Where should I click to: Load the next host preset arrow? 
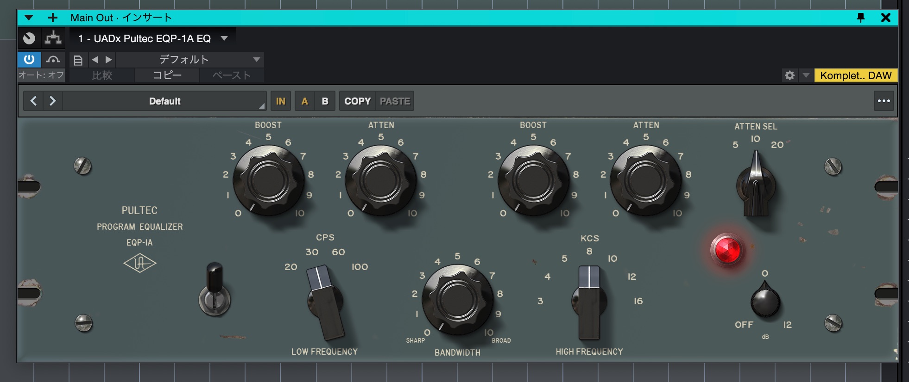(108, 60)
